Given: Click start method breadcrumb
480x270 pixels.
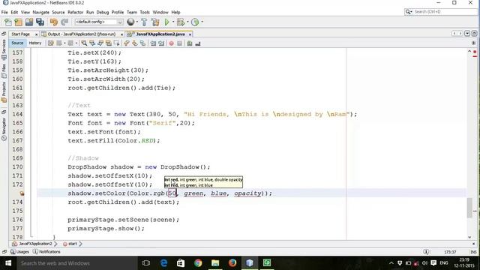Looking at the screenshot, I should tap(70, 244).
